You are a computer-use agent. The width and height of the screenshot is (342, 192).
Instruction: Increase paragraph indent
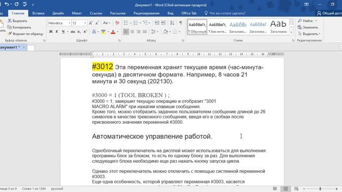(163, 23)
